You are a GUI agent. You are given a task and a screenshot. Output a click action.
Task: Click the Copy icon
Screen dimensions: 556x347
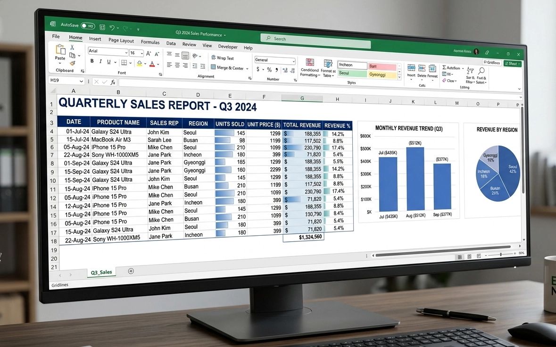(72, 55)
